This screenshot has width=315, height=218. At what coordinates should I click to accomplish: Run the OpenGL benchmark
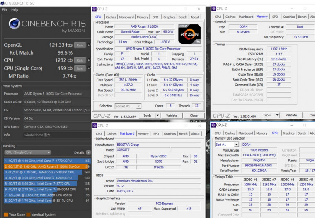(80, 45)
